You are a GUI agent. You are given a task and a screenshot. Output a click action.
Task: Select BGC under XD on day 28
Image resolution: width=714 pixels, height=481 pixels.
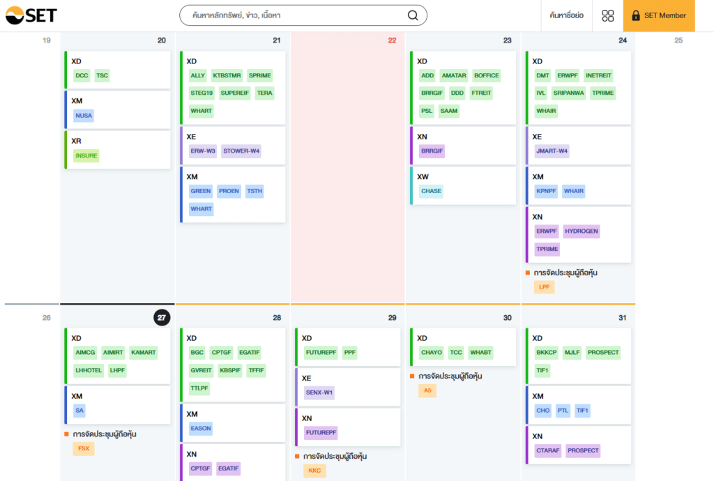[x=197, y=353]
